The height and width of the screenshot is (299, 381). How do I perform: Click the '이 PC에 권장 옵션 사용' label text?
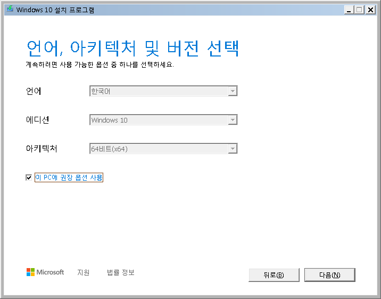[x=69, y=177]
